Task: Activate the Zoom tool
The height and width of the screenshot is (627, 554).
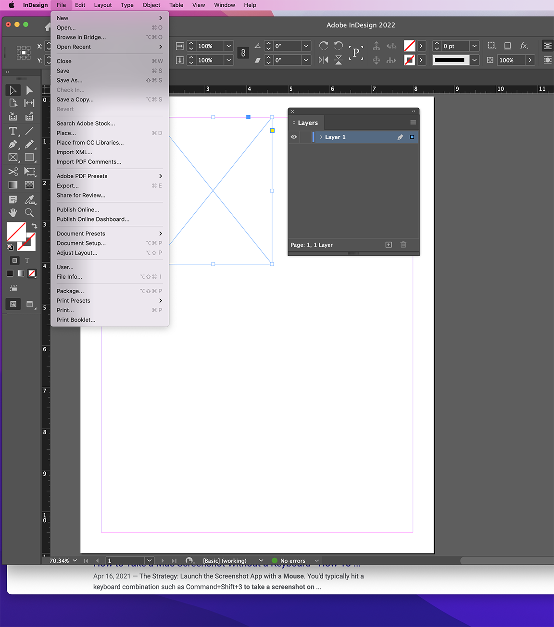Action: [29, 212]
